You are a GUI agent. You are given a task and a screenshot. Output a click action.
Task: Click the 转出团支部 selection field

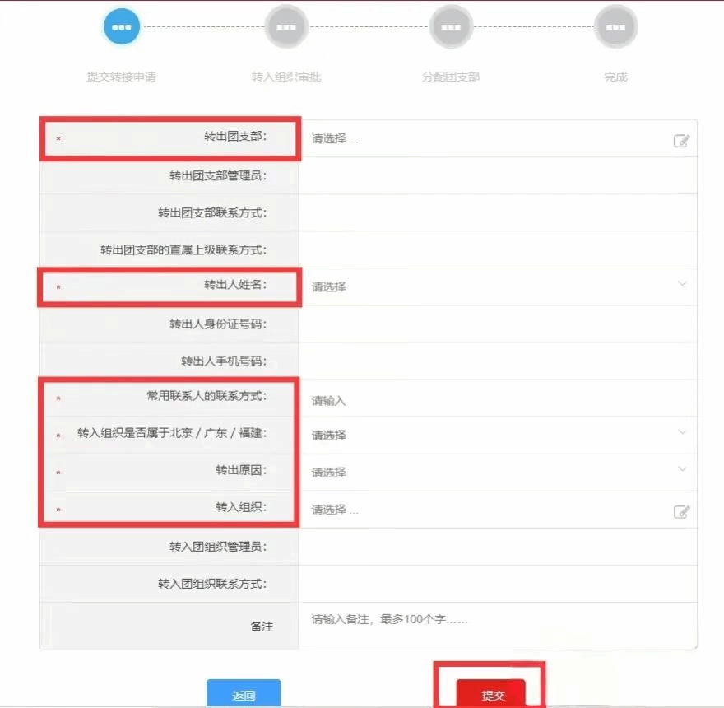tap(485, 139)
